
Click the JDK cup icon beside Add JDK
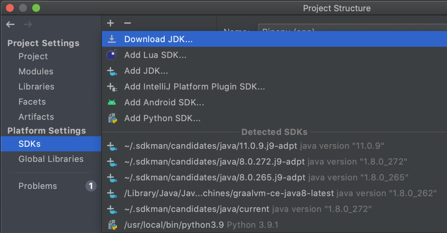112,71
